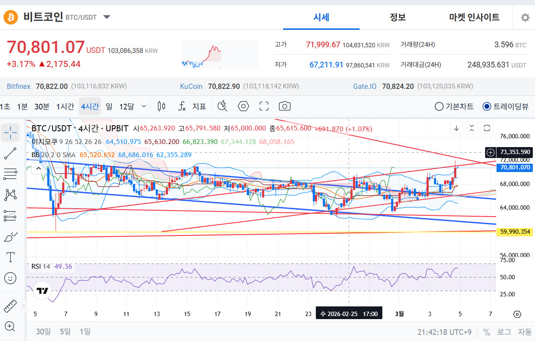Enter fullscreen mode icon
The width and height of the screenshot is (535, 341).
264,106
